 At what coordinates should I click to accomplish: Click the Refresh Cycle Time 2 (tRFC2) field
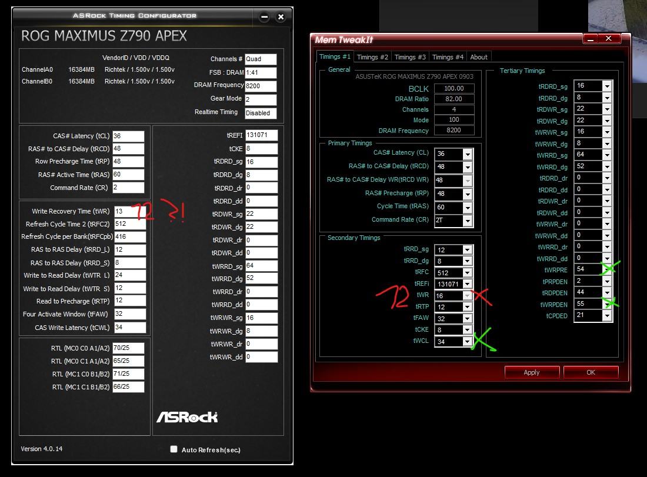[x=129, y=224]
